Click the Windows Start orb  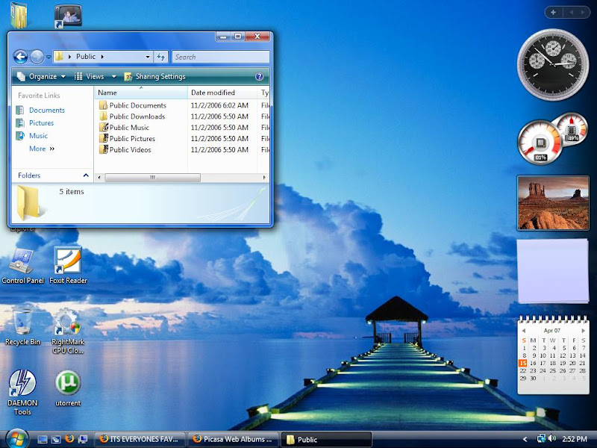16,438
